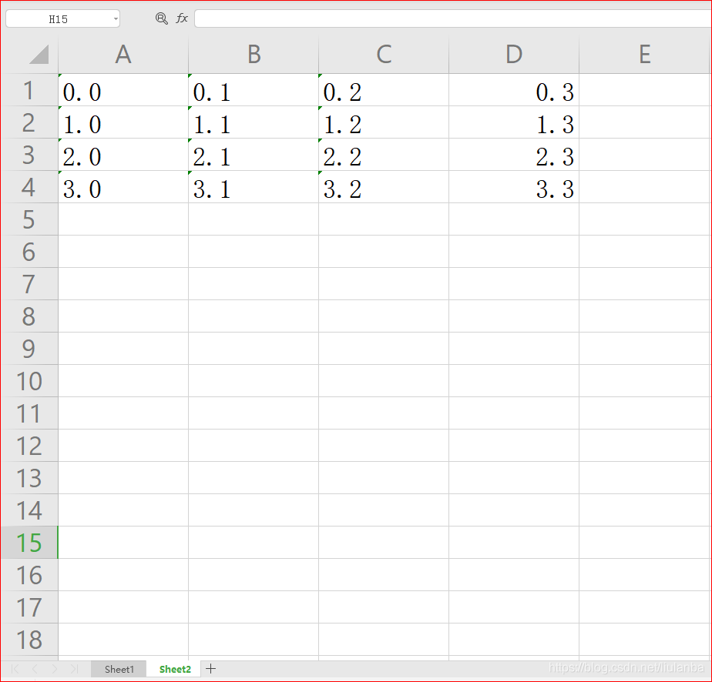Click cell D3 containing 2.3
This screenshot has width=712, height=682.
coord(514,155)
